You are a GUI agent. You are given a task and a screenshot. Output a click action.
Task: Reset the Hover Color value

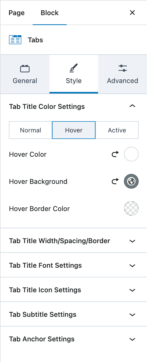tap(115, 154)
